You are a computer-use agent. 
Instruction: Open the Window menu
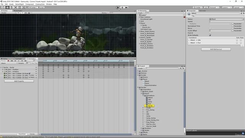pos(49,4)
